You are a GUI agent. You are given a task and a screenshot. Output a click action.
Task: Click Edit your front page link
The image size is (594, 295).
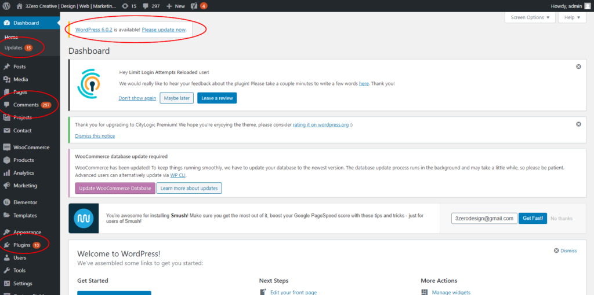[x=294, y=292]
